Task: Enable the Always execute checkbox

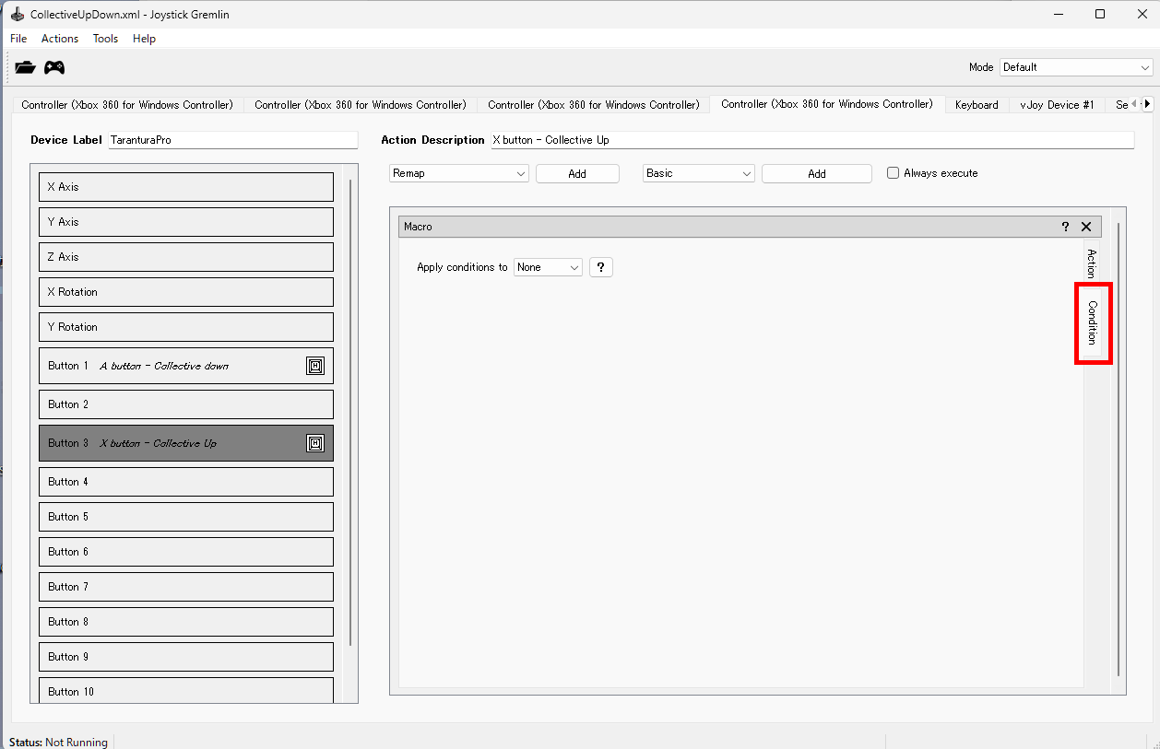Action: (893, 173)
